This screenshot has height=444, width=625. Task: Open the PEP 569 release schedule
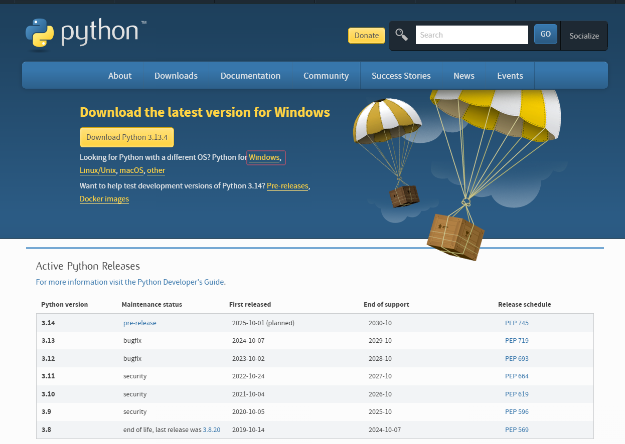tap(517, 430)
